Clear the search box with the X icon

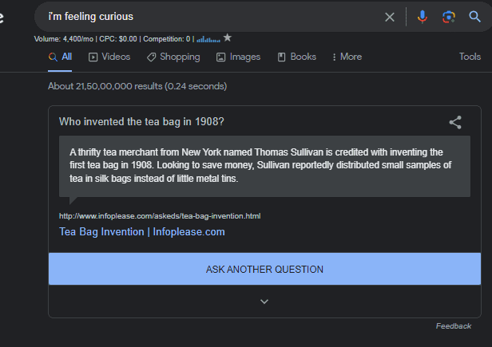[390, 17]
